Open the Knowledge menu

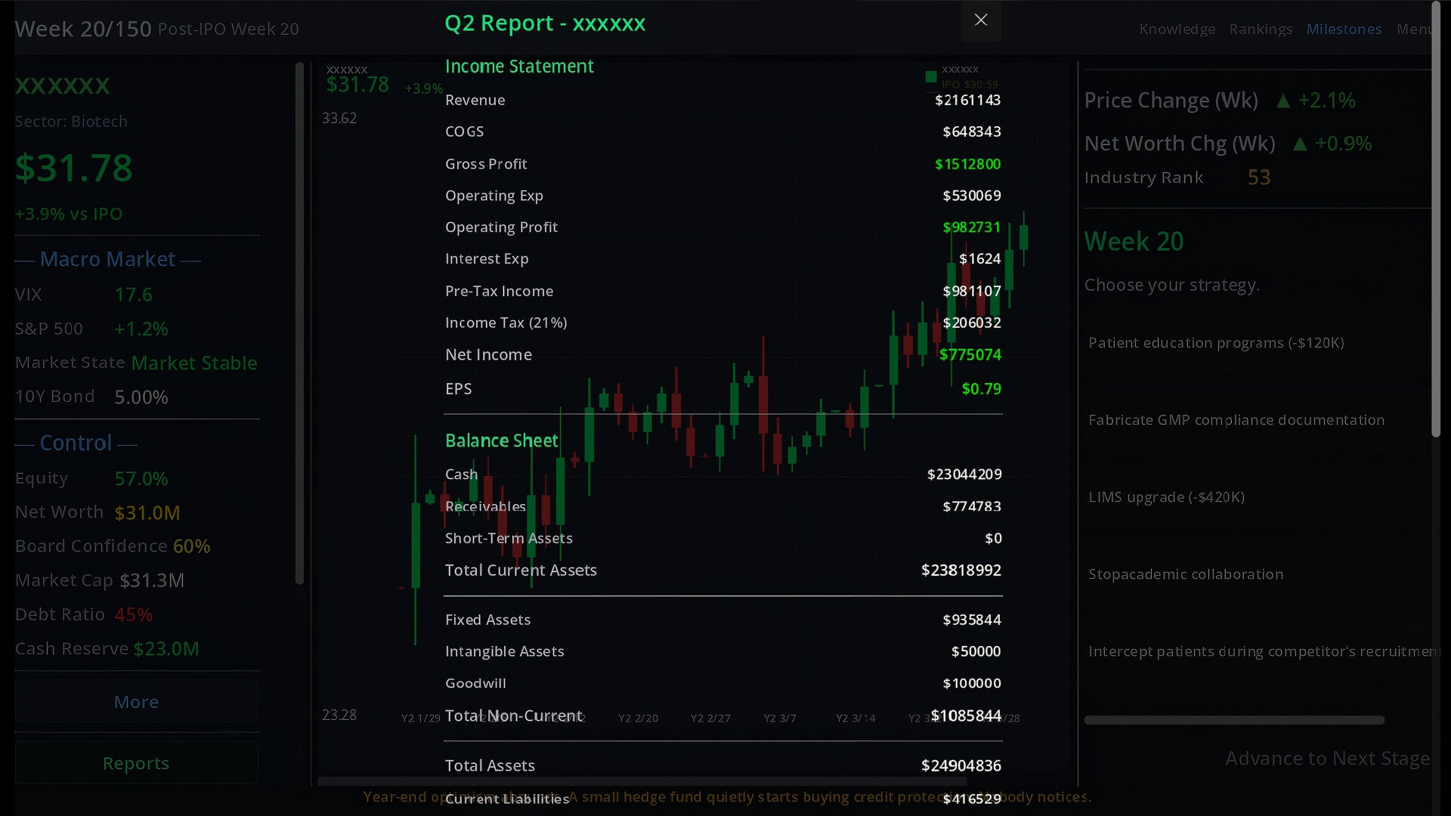(x=1177, y=29)
